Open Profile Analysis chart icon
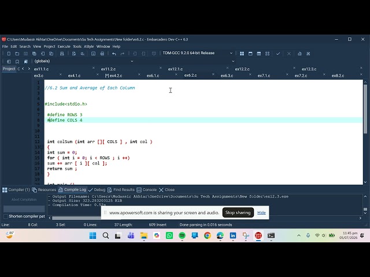The height and width of the screenshot is (277, 370). 299,54
